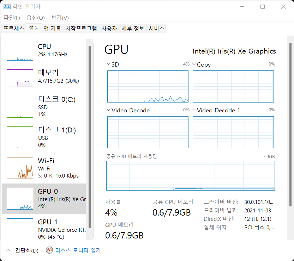Click the sidebar vertical scrollbar

pyautogui.click(x=90, y=134)
